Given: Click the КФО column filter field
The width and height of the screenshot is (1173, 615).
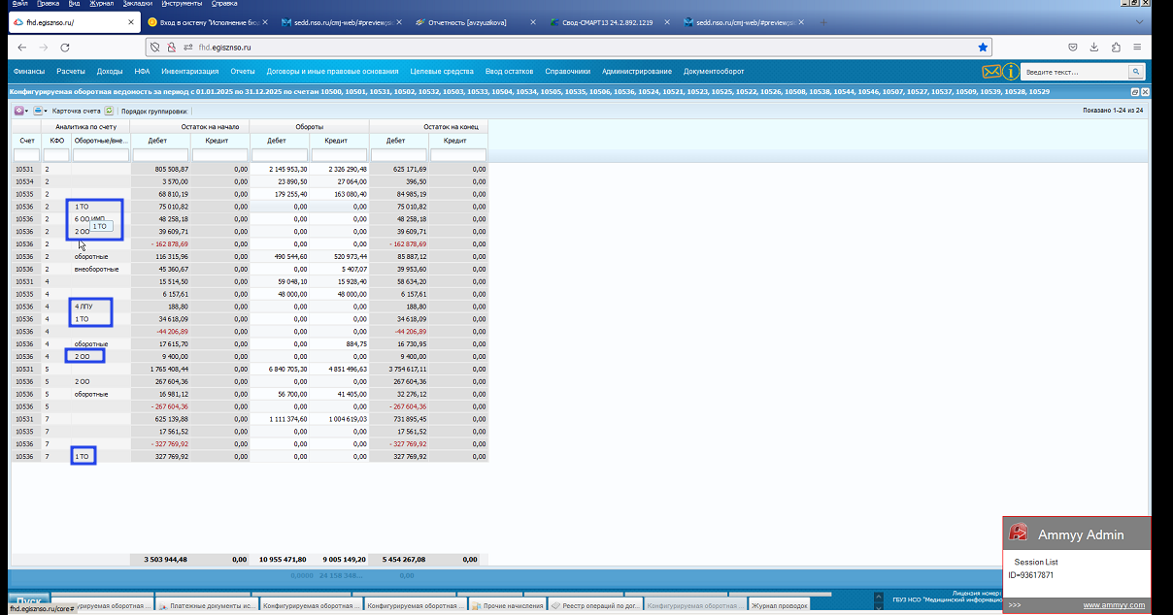Looking at the screenshot, I should coord(56,155).
